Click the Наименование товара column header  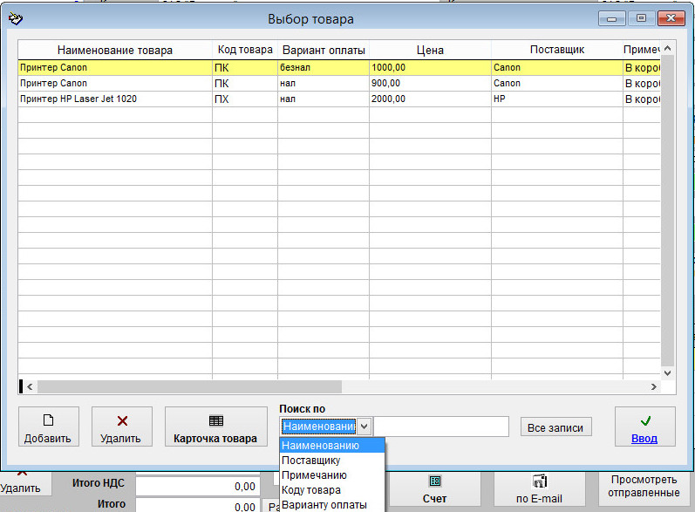click(x=115, y=50)
